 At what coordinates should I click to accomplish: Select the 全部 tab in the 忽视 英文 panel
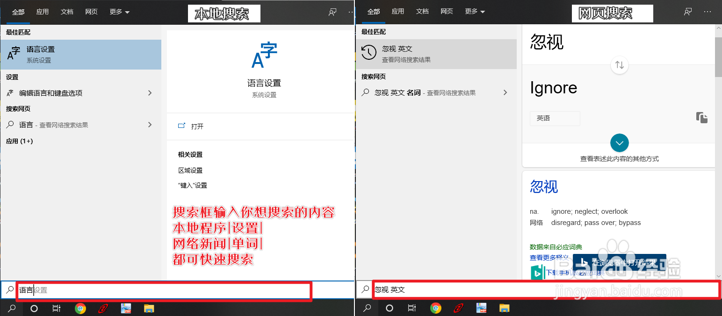pos(374,12)
